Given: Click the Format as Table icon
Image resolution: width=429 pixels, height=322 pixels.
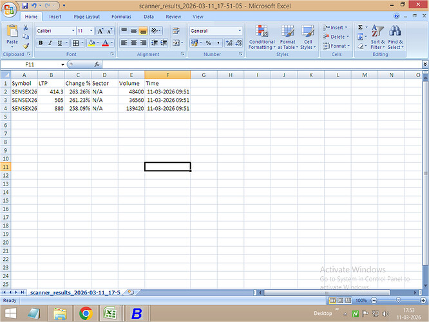Looking at the screenshot, I should pyautogui.click(x=287, y=36).
